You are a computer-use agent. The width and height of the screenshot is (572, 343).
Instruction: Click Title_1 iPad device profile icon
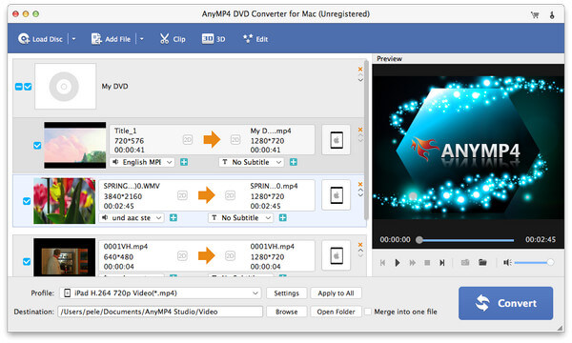[x=336, y=140]
